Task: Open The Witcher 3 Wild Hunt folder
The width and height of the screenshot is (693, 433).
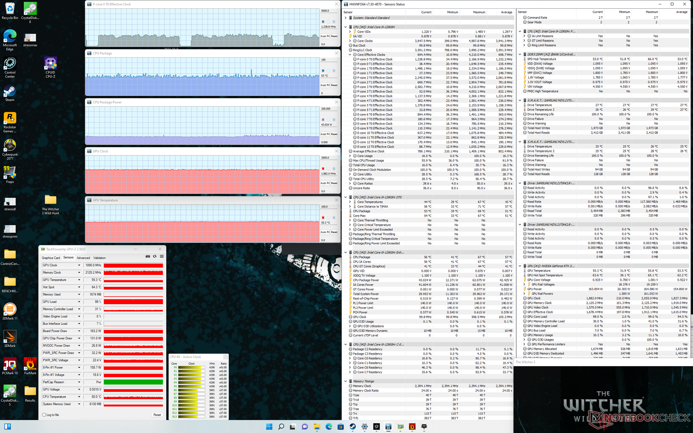Action: [x=51, y=205]
